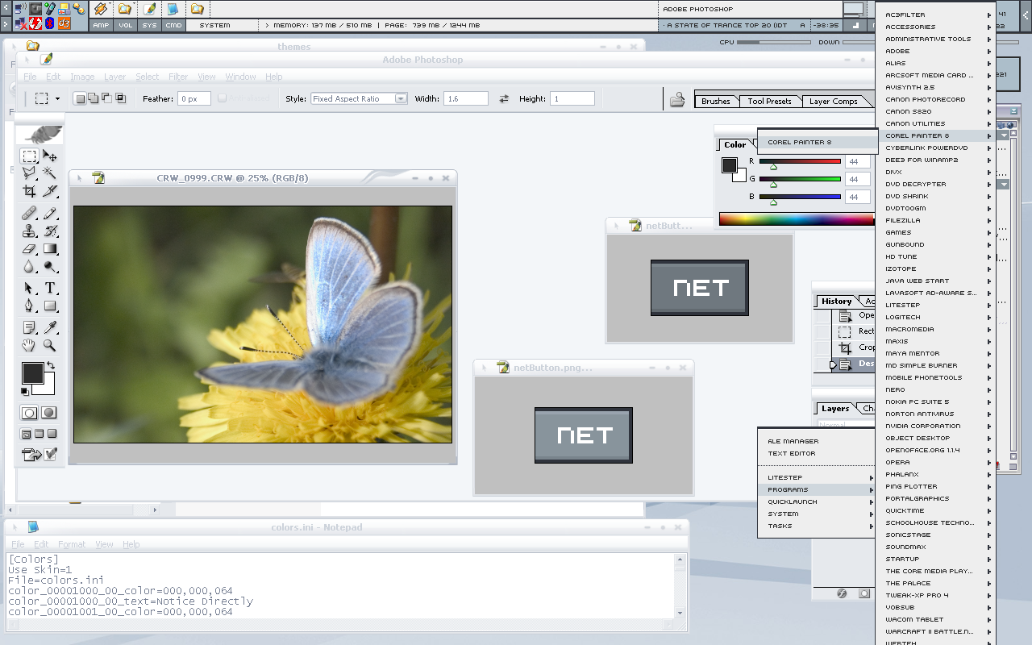Select the Eyedropper tool
1032x645 pixels.
click(50, 327)
